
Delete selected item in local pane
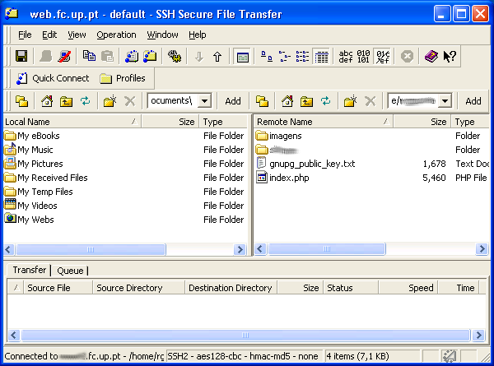[x=129, y=101]
